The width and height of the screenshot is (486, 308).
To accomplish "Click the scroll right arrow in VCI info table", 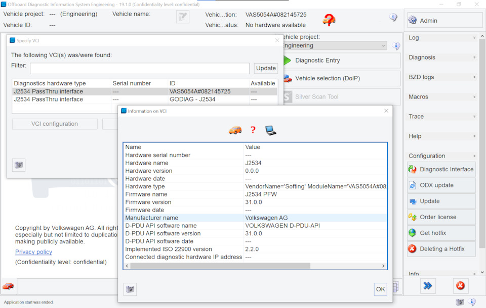I will 383,266.
